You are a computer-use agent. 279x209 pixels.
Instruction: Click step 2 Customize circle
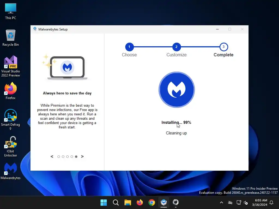coord(177,47)
